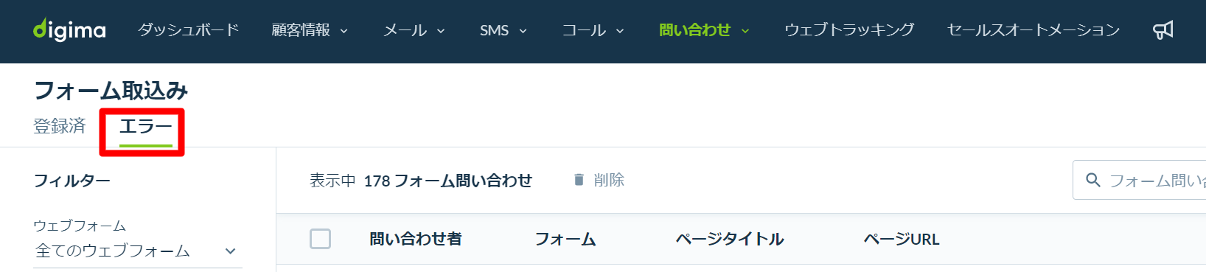Image resolution: width=1206 pixels, height=272 pixels.
Task: Open セールスオートメーション menu item
Action: pyautogui.click(x=1033, y=30)
